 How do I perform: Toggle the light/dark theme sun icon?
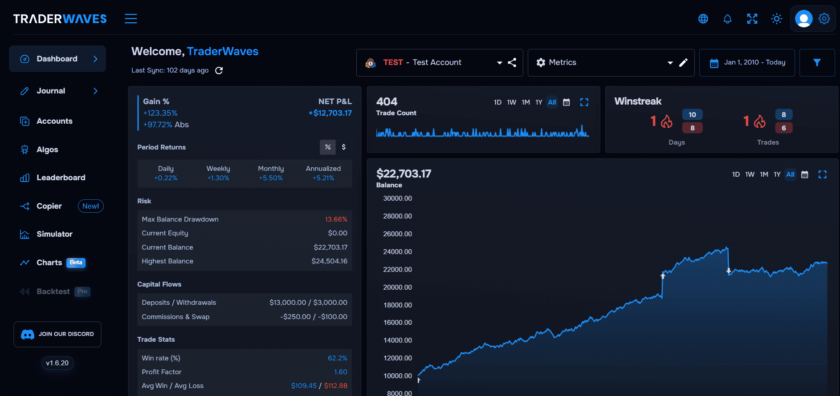[x=776, y=19]
